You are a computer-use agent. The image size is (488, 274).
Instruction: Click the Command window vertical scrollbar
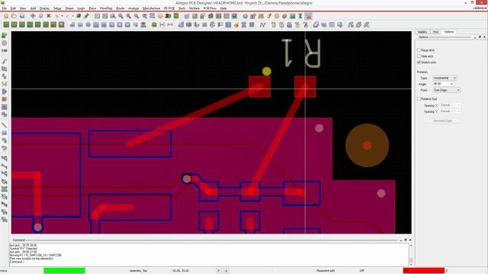(411, 254)
